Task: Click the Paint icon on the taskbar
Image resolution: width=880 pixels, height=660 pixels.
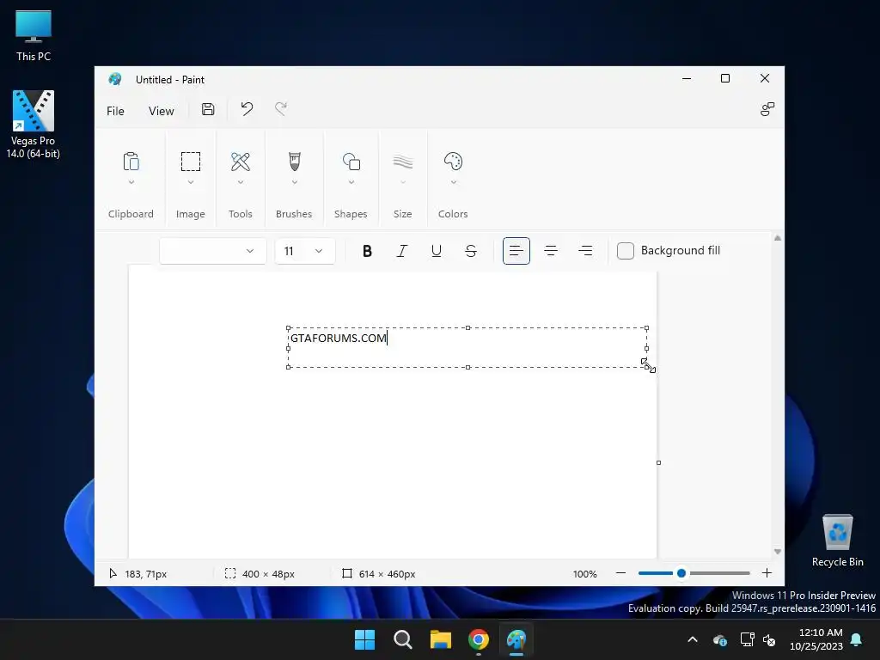Action: [x=516, y=639]
